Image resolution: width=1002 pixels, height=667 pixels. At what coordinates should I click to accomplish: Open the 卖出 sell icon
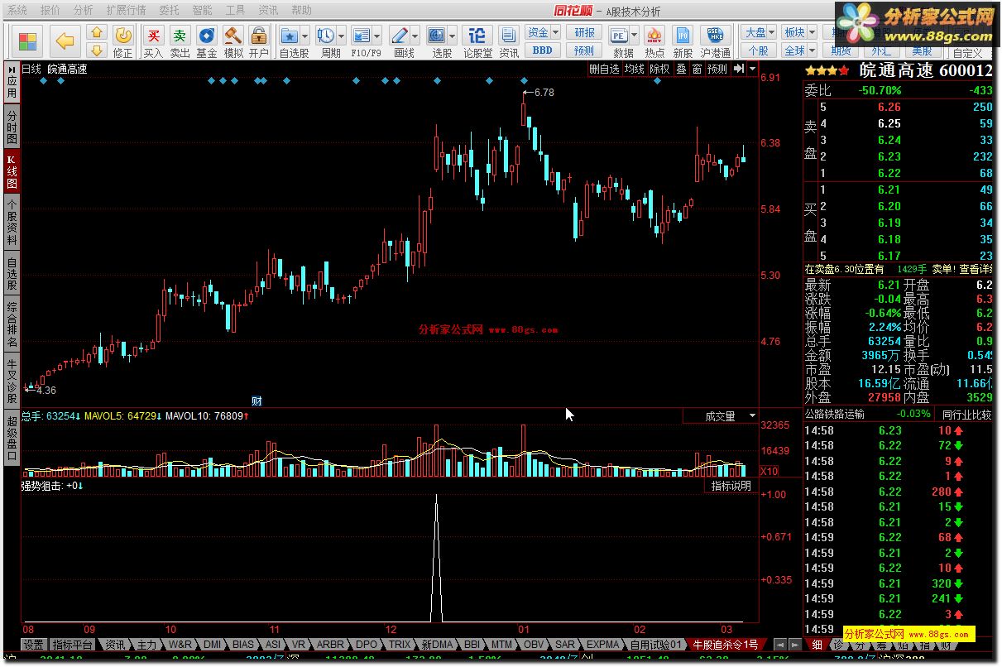point(180,36)
